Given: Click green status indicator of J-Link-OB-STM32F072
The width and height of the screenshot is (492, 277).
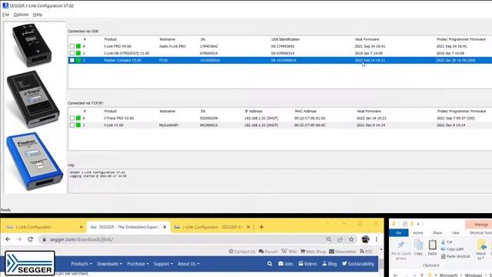Looking at the screenshot, I should [x=78, y=53].
